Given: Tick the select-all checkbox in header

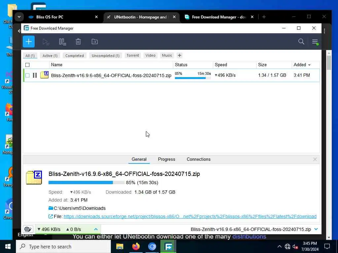Looking at the screenshot, I should [27, 65].
